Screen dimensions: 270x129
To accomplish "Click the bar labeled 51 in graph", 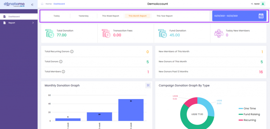I will tap(131, 110).
